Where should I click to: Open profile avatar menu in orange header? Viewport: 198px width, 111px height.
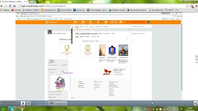148,22
